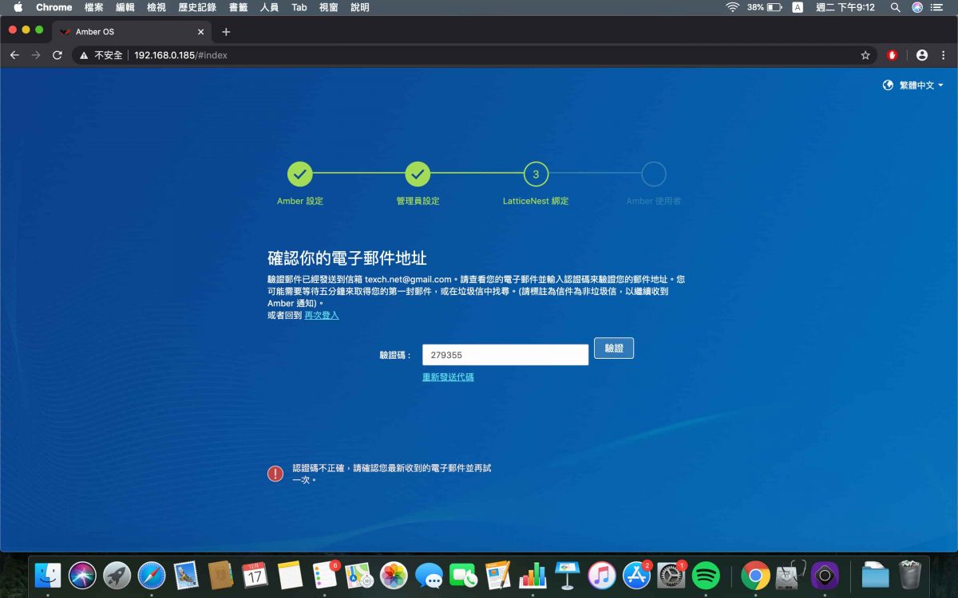
Task: Open Reminders from the dock
Action: [325, 575]
